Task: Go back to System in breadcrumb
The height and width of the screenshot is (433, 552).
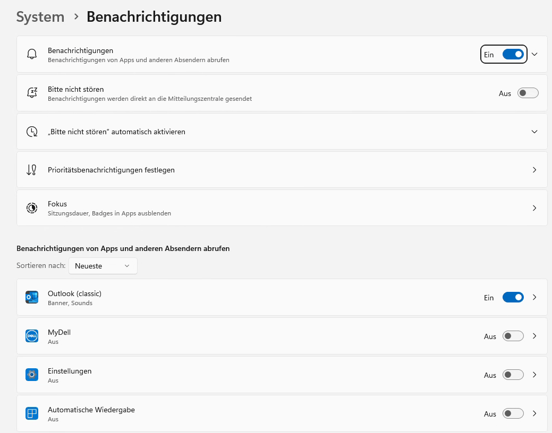Action: (40, 17)
